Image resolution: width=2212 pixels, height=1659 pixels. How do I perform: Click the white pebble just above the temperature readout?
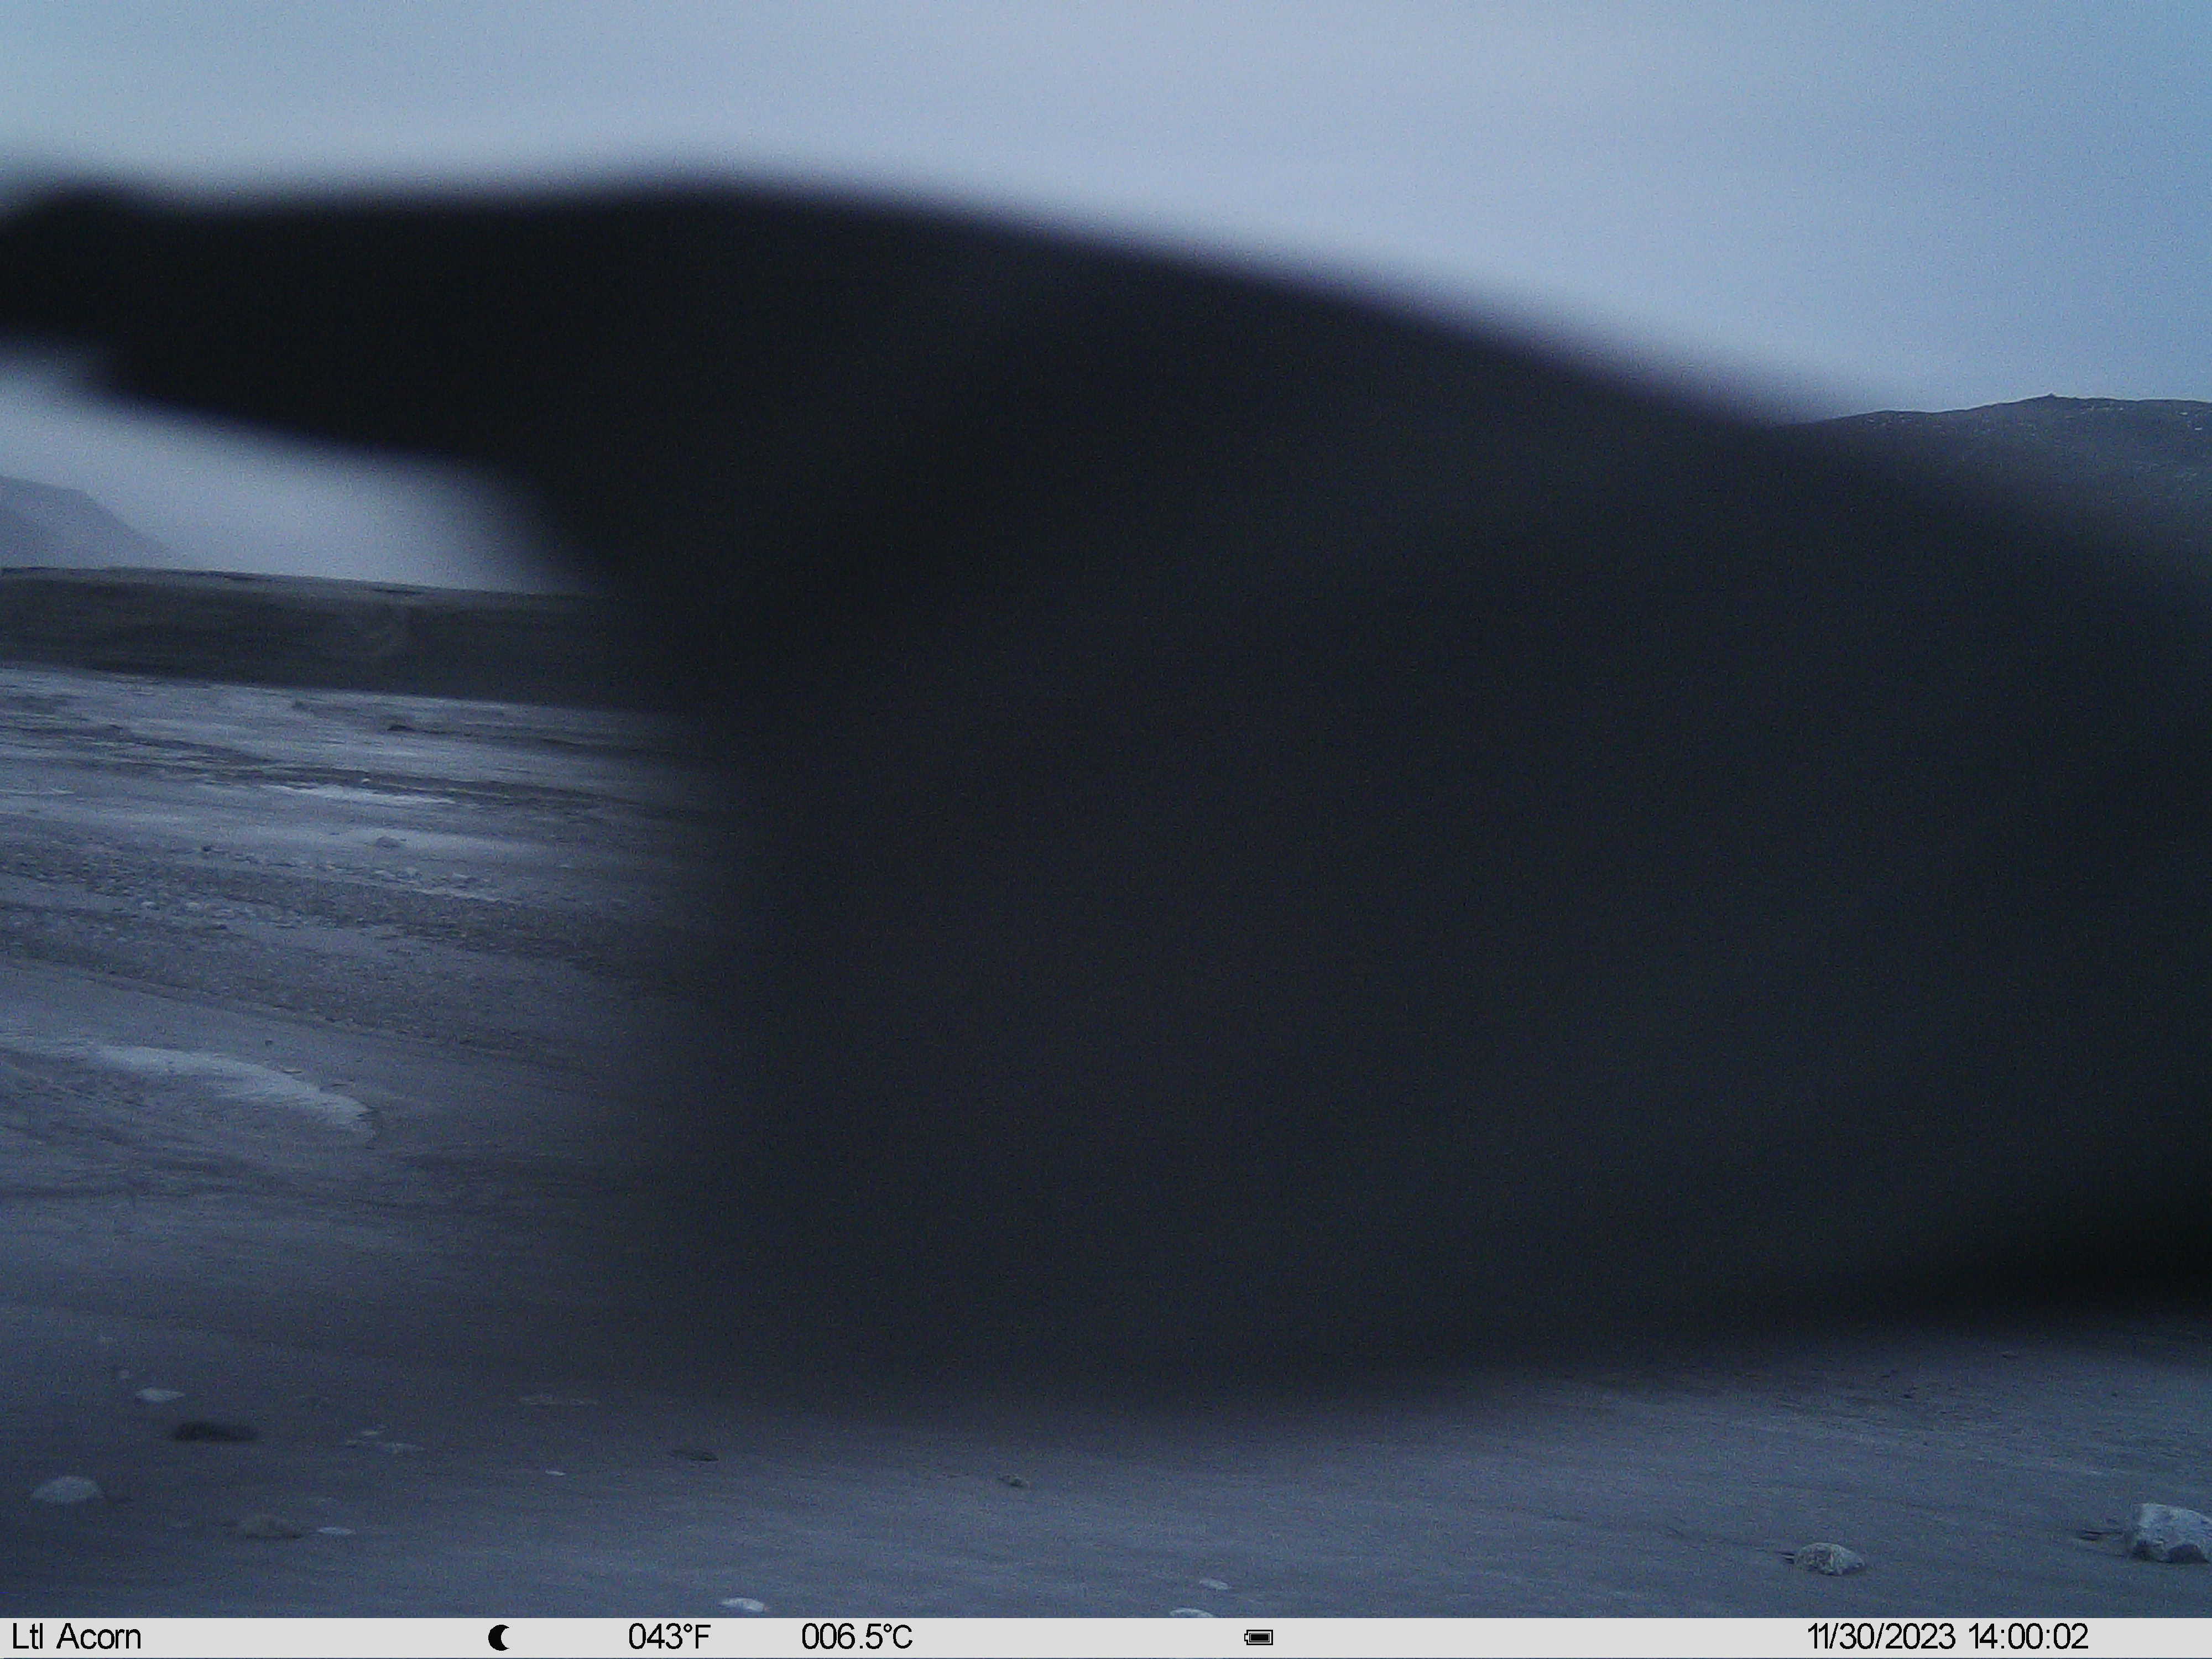click(x=742, y=1605)
